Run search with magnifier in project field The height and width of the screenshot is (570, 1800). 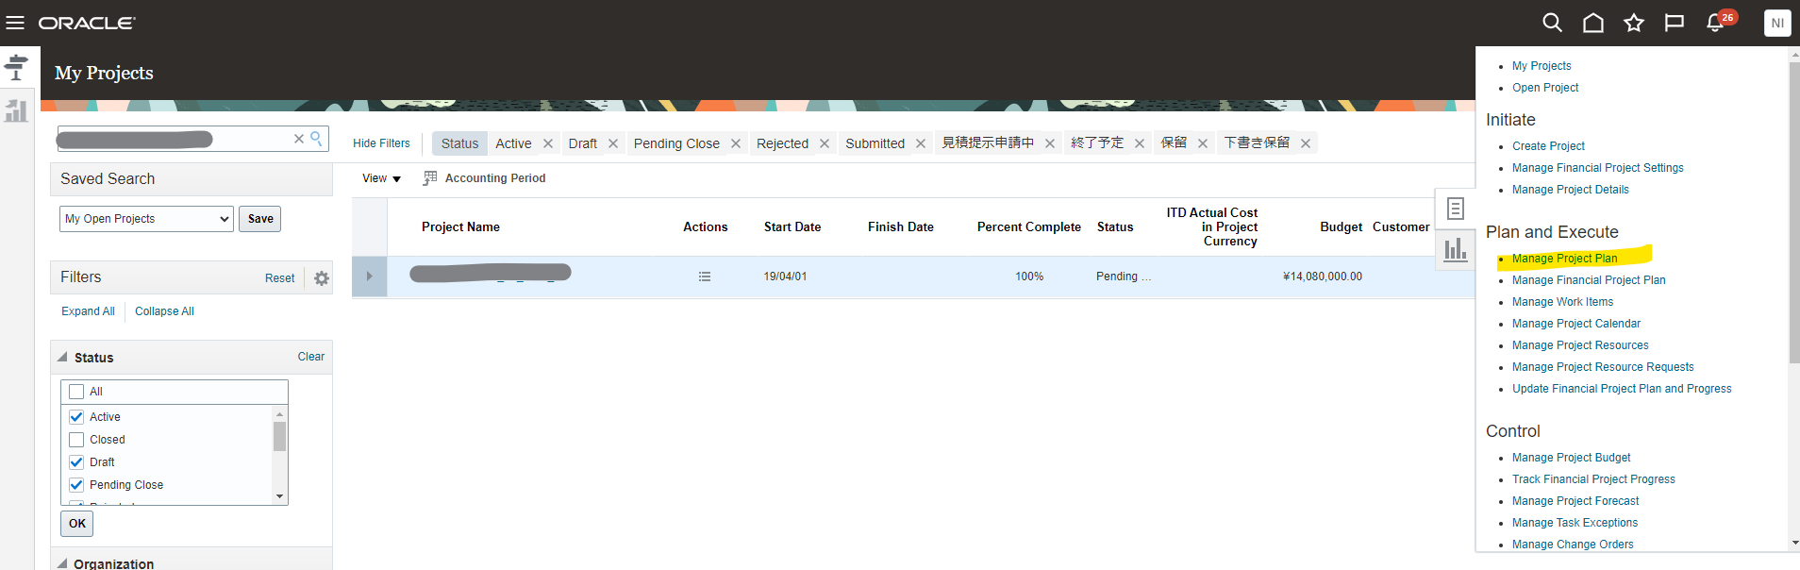point(317,139)
